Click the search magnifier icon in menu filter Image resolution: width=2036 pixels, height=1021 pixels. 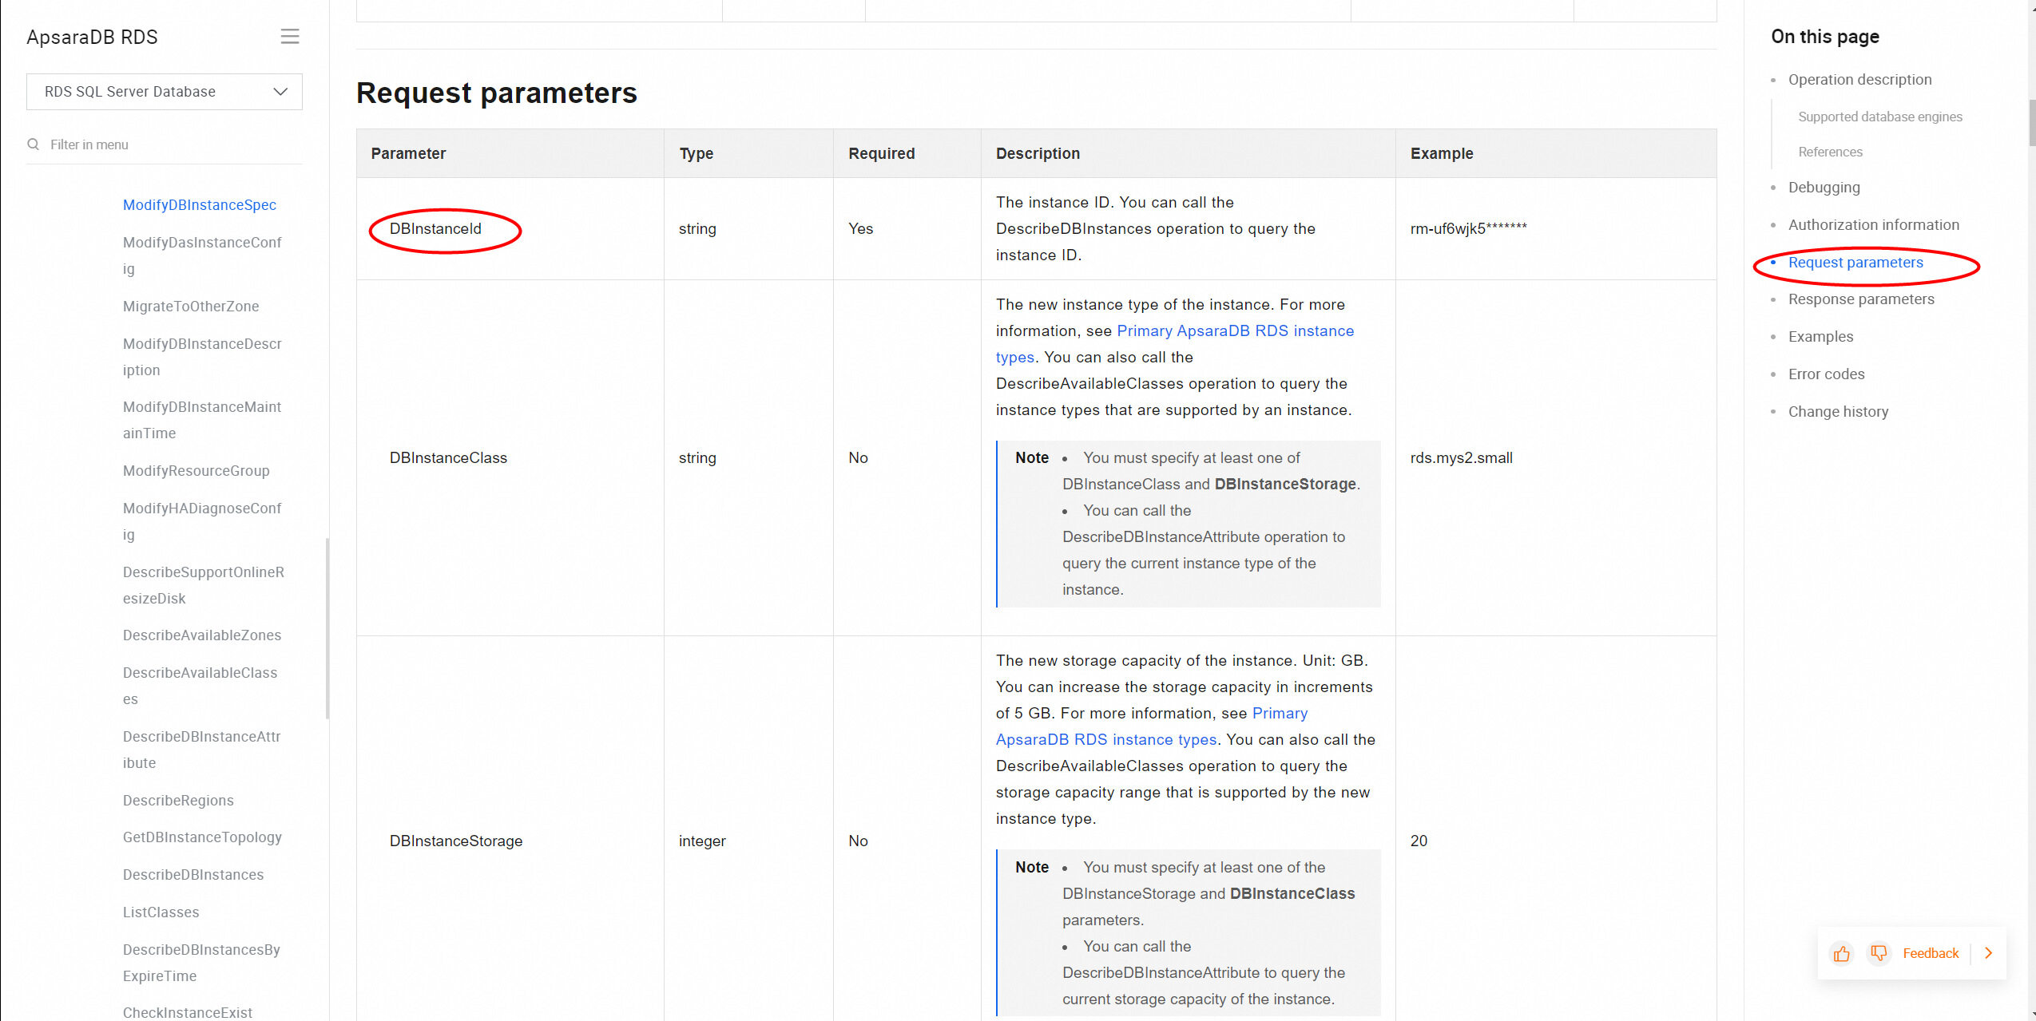[x=34, y=144]
